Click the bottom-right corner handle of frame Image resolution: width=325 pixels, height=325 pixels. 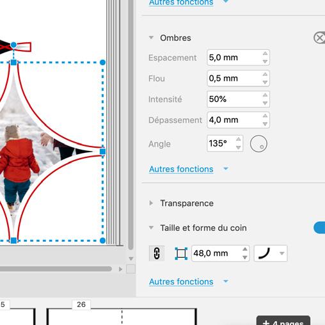pyautogui.click(x=102, y=241)
